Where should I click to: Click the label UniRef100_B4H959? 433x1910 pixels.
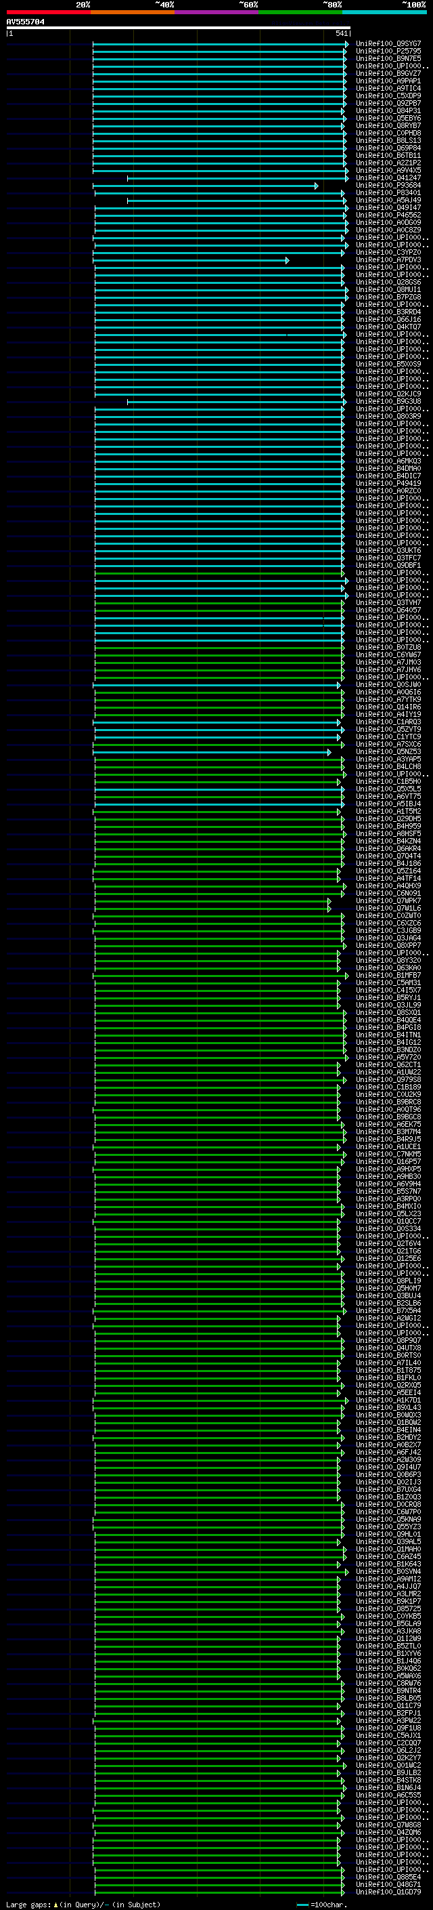pyautogui.click(x=388, y=827)
